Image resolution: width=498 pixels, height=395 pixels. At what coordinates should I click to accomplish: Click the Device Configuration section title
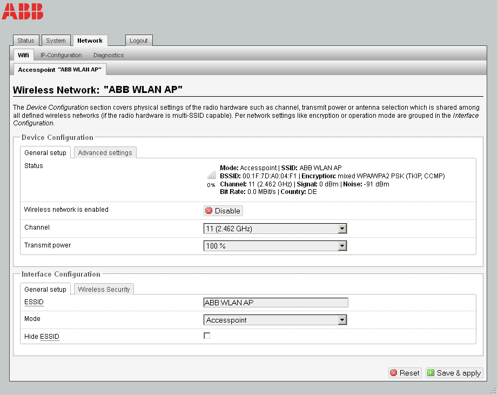pos(57,137)
